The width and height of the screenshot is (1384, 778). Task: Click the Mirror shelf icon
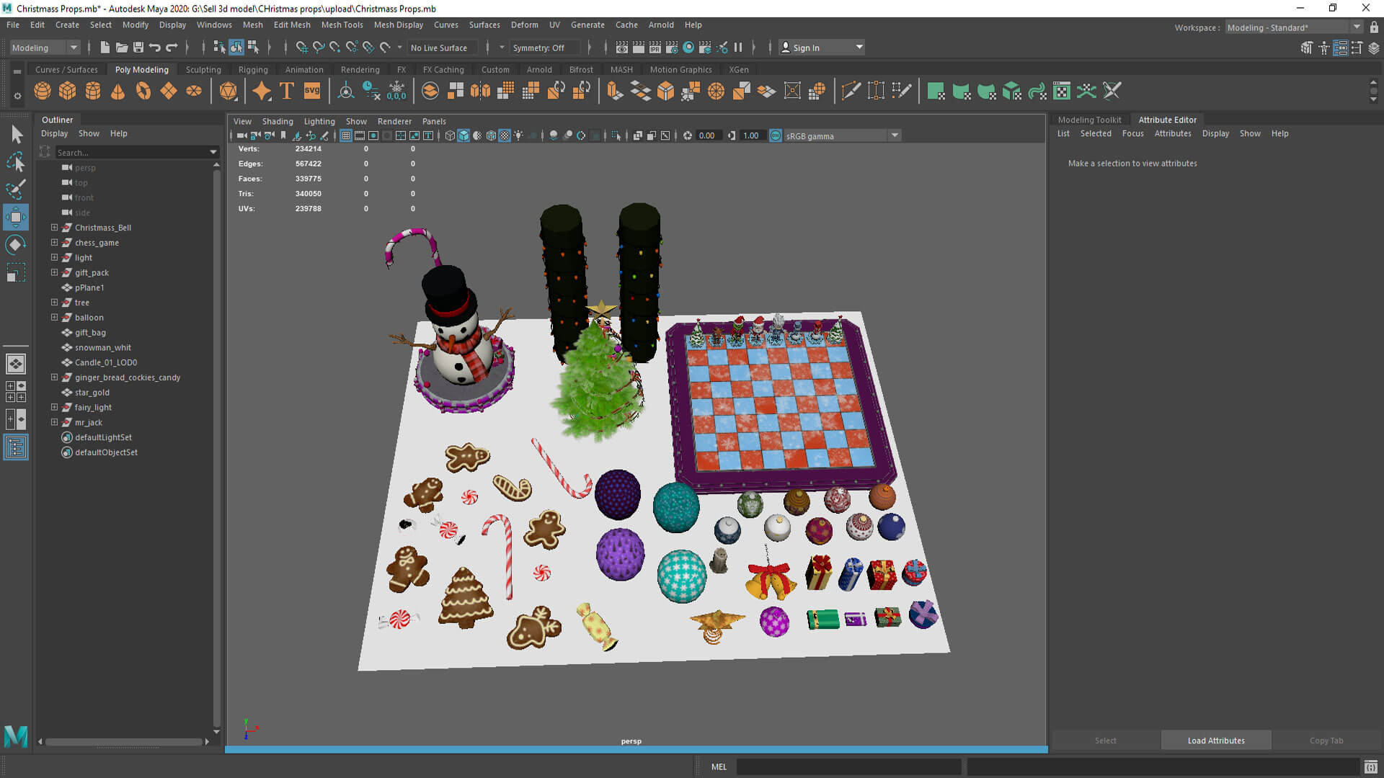click(480, 91)
